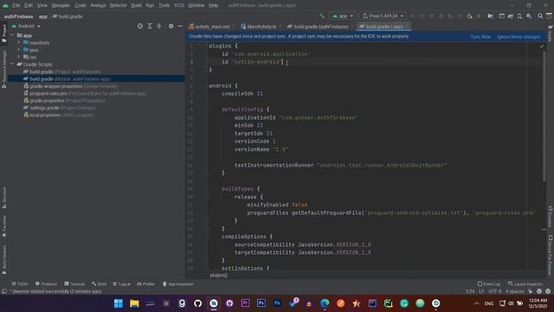This screenshot has width=554, height=312.
Task: Open the Profiler tool window
Action: pos(146,284)
